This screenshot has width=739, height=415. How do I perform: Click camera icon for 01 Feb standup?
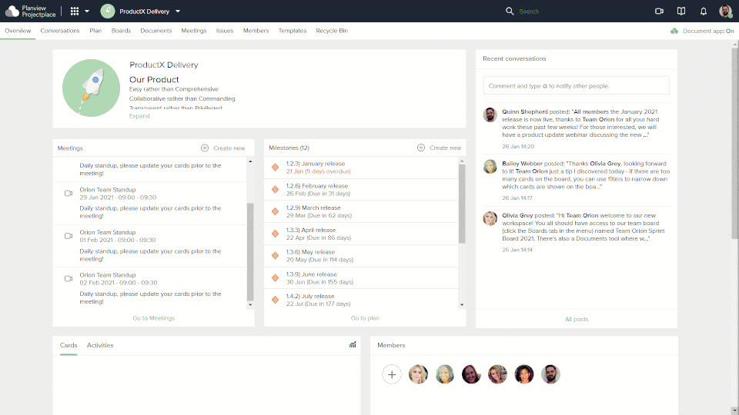[x=69, y=236]
